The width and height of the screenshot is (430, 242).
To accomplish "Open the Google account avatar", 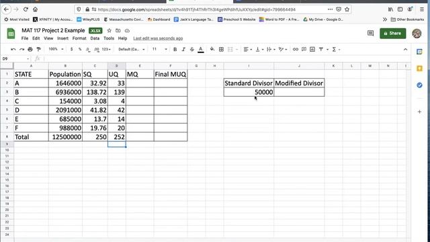I will click(417, 33).
